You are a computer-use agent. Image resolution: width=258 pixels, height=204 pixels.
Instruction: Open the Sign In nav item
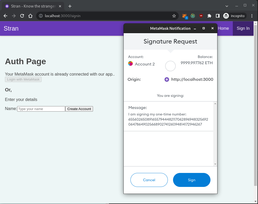[243, 28]
